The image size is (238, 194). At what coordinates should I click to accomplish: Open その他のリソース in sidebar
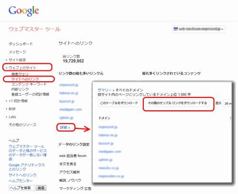(22, 125)
